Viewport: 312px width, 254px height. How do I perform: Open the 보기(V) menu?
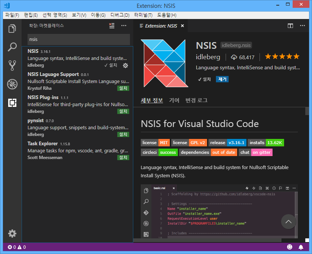[79, 15]
